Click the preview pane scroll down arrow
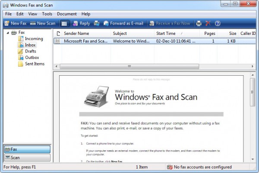 pos(253,159)
